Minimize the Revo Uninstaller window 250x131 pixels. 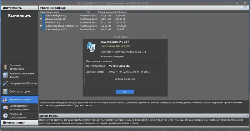pyautogui.click(x=229, y=3)
